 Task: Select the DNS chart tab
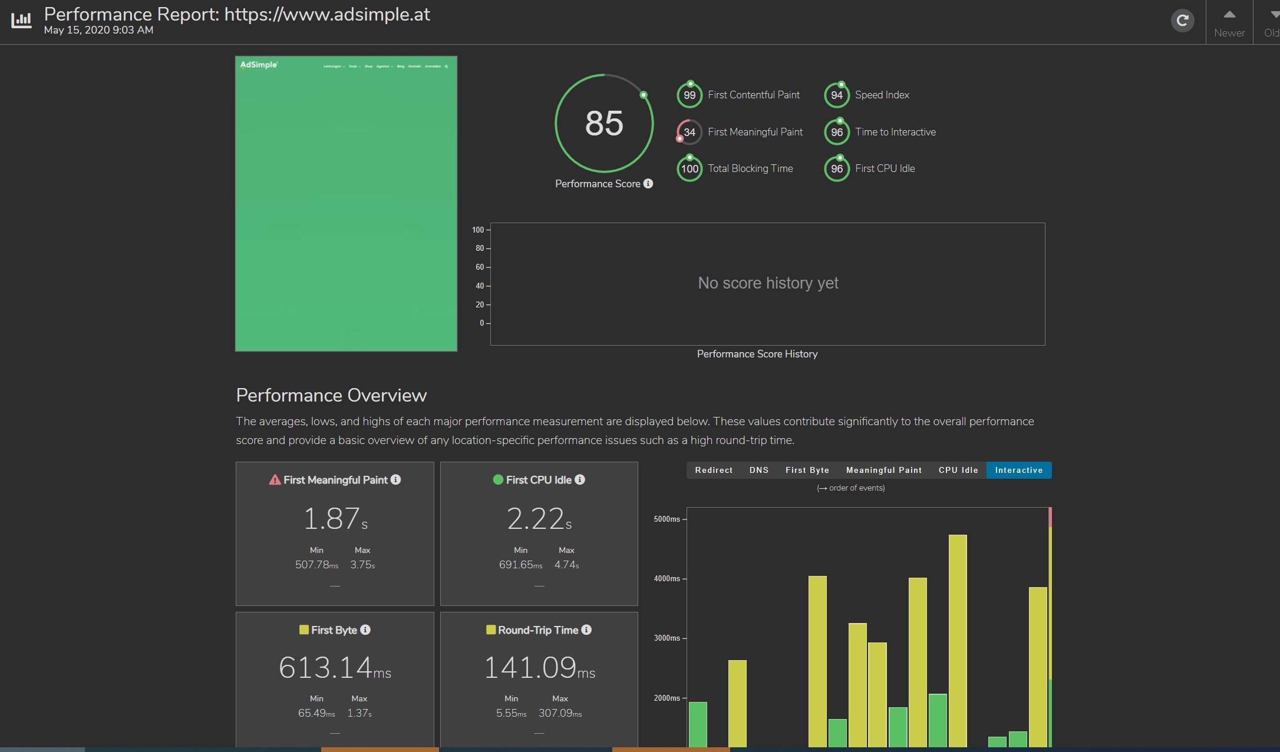pyautogui.click(x=759, y=470)
